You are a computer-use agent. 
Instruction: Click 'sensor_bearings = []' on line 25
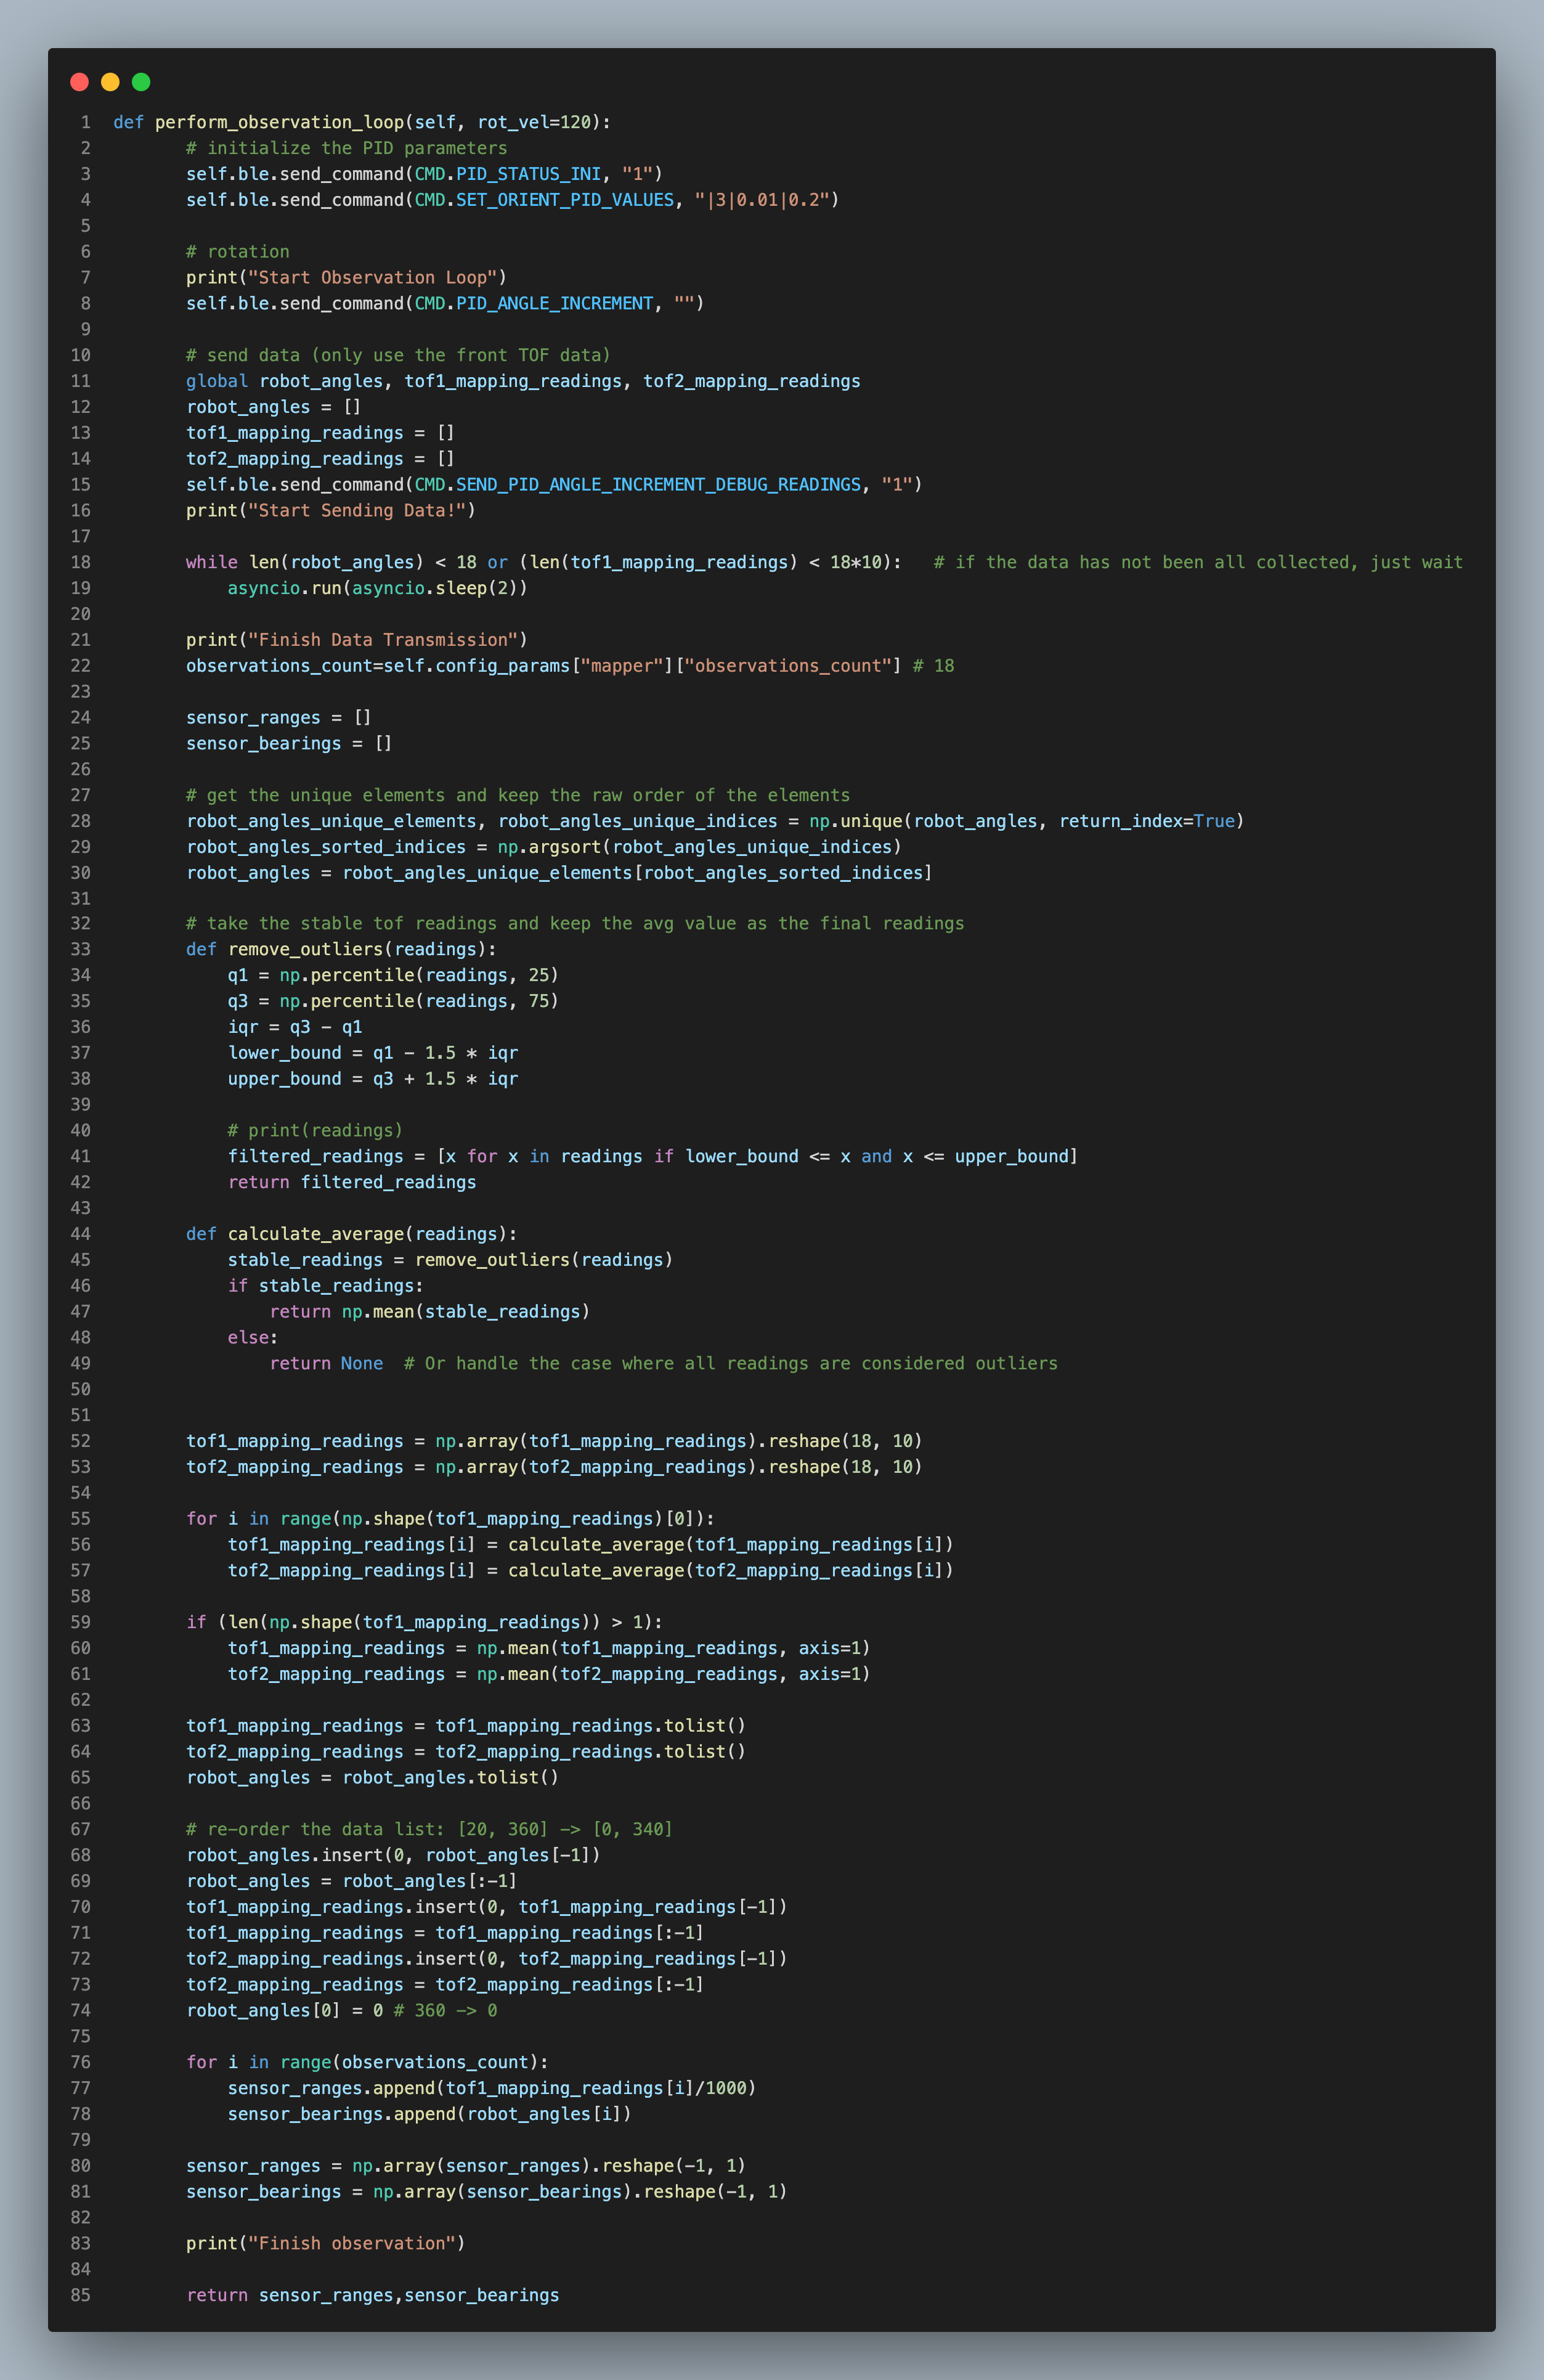[x=289, y=743]
